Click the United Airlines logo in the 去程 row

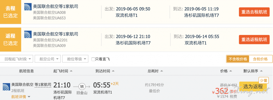coord(28,7)
